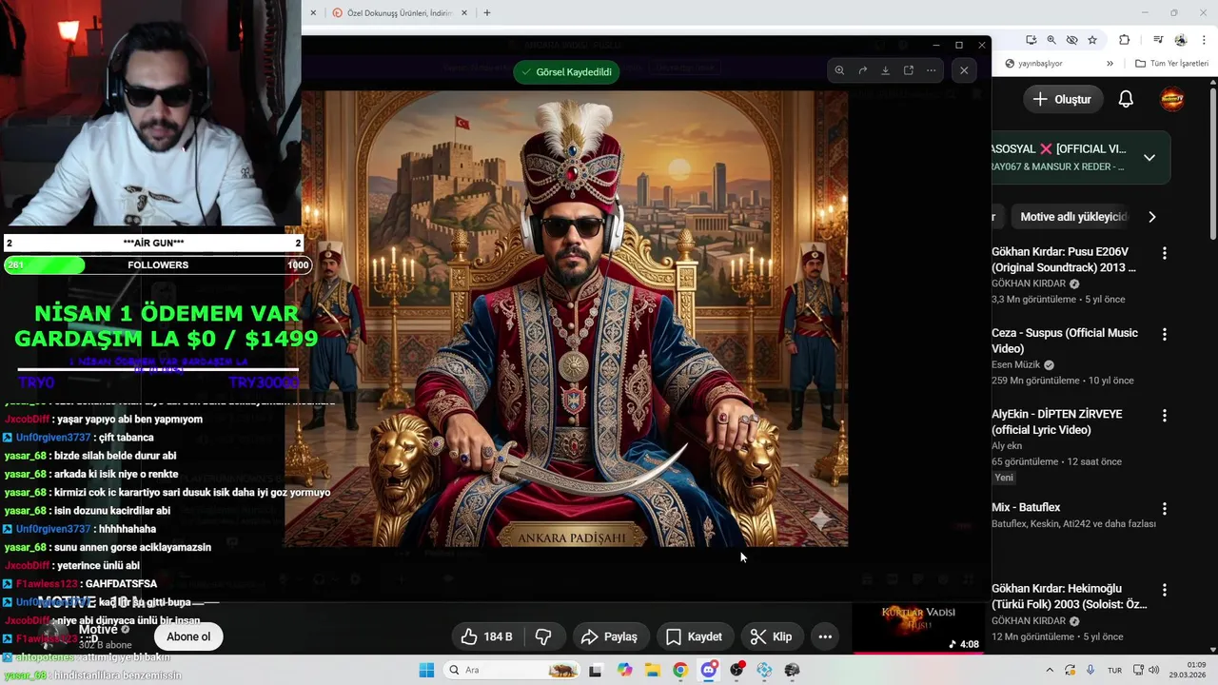Open YouTube channel avatar menu

(1172, 99)
